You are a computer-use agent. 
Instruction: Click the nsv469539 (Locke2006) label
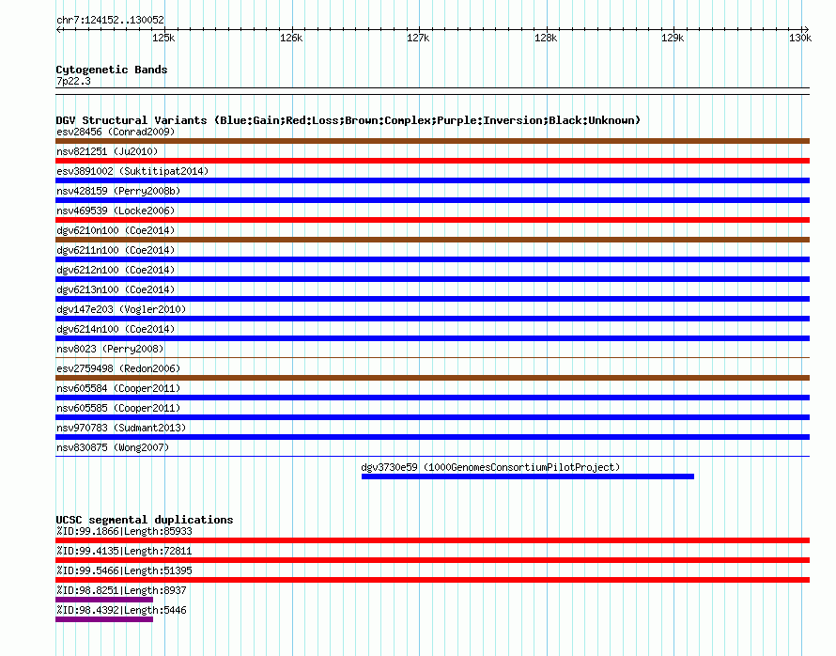[116, 211]
